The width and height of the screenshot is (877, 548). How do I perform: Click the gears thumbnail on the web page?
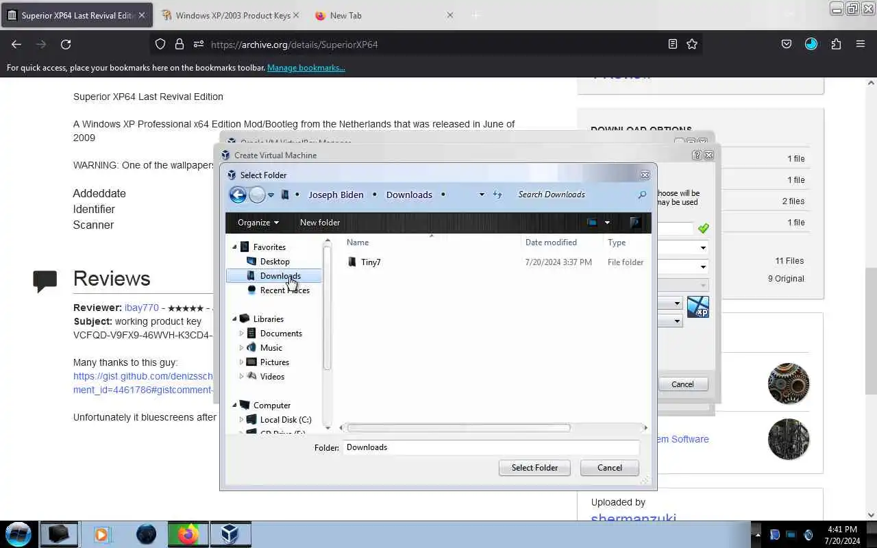789,384
